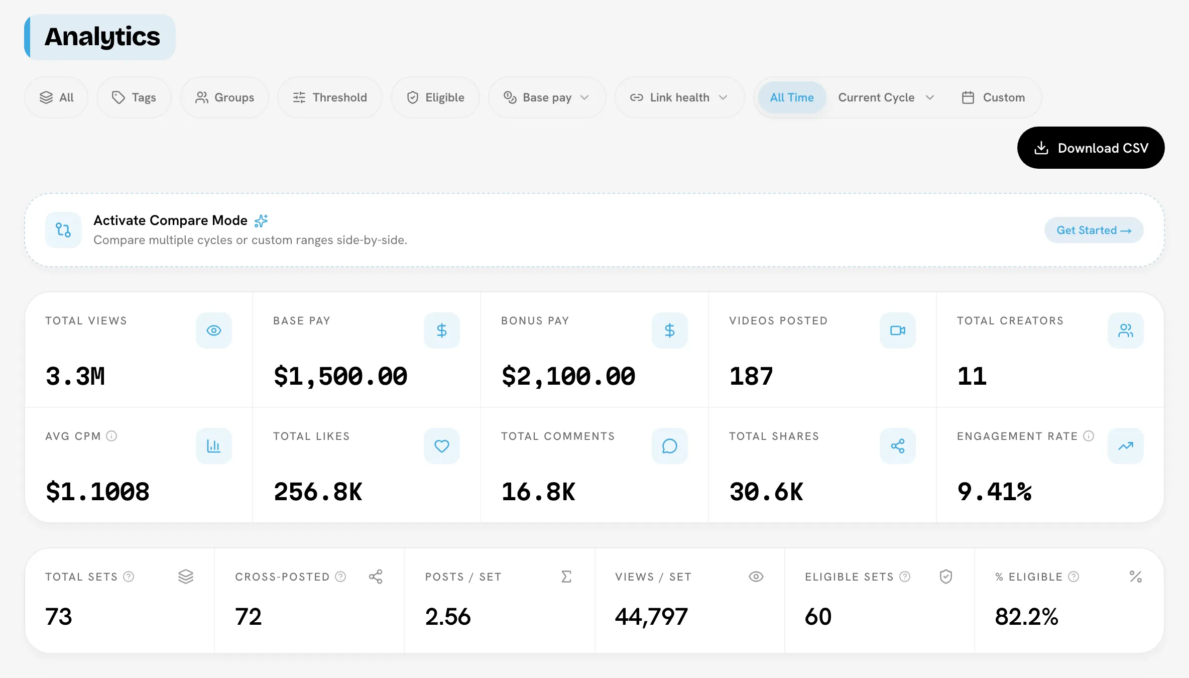Choose the Custom date range
The image size is (1189, 678).
click(x=994, y=97)
